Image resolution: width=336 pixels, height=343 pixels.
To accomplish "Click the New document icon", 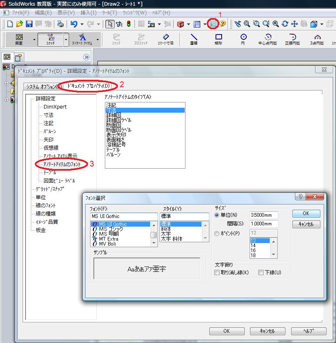I will [x=10, y=24].
